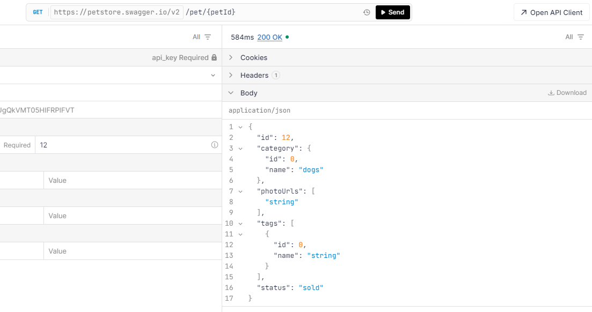Open the authentication dropdown chevron
Screen dimensions: 592x312
(213, 76)
